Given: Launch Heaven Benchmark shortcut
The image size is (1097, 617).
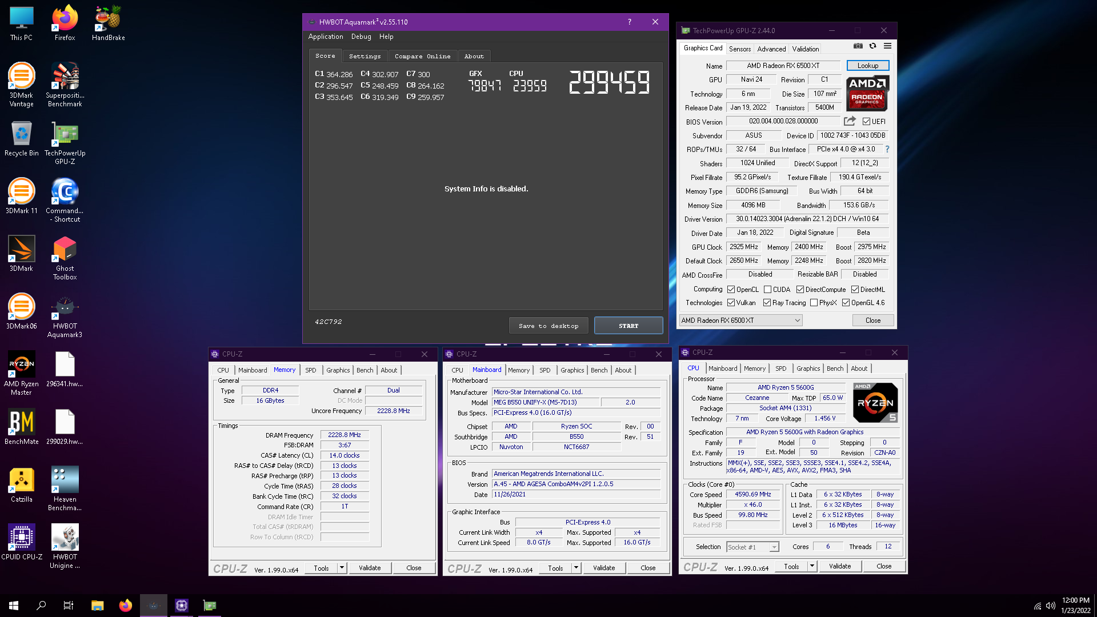Looking at the screenshot, I should coord(65,489).
